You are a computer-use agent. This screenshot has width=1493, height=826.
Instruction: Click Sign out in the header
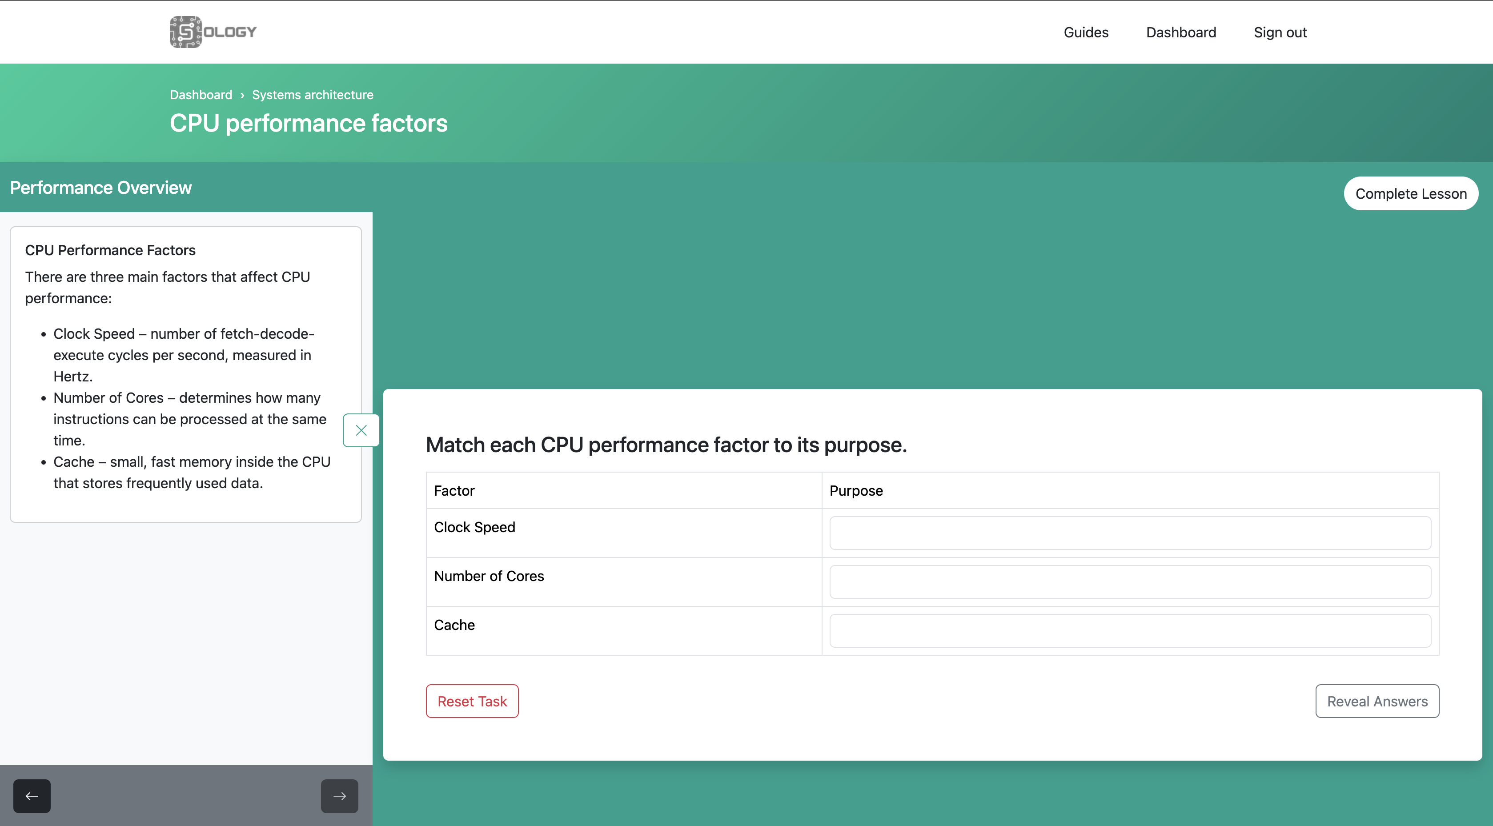click(x=1280, y=32)
